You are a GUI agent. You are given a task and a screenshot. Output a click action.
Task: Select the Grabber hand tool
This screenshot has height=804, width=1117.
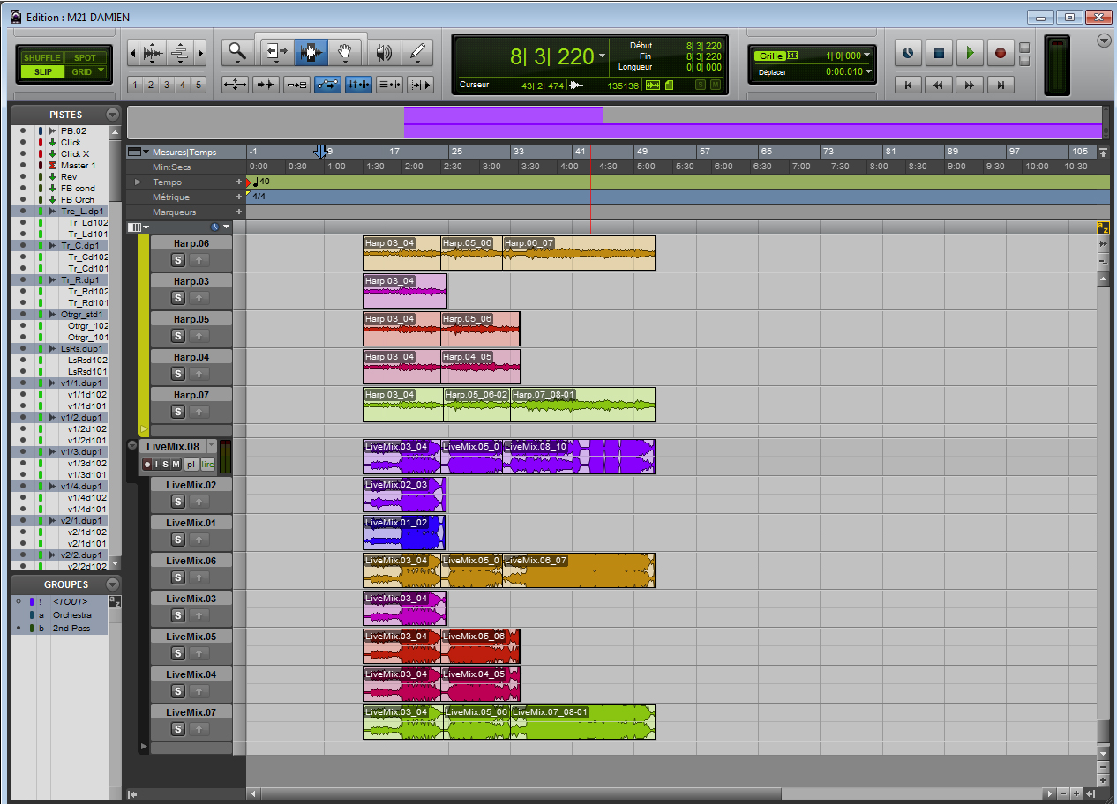[x=345, y=53]
